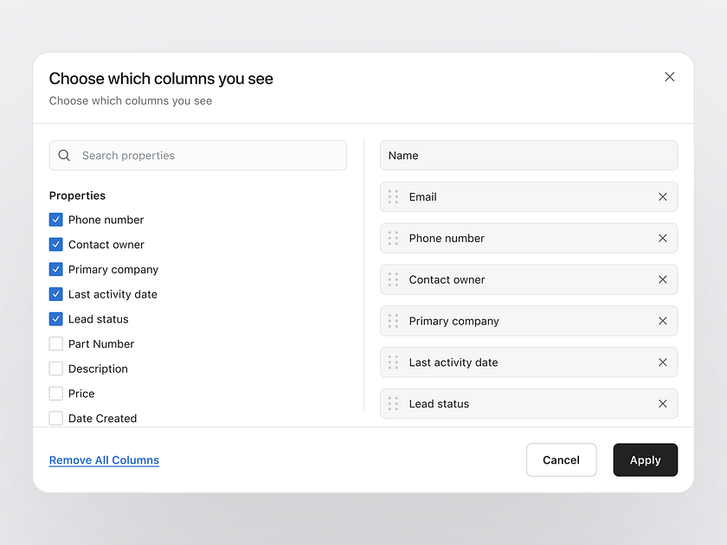Viewport: 727px width, 545px height.
Task: Click the Name field at the top
Action: (529, 155)
